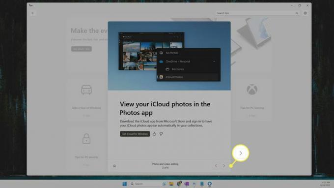Open the Tips for PC gaming card
This screenshot has width=334, height=188.
[252, 99]
